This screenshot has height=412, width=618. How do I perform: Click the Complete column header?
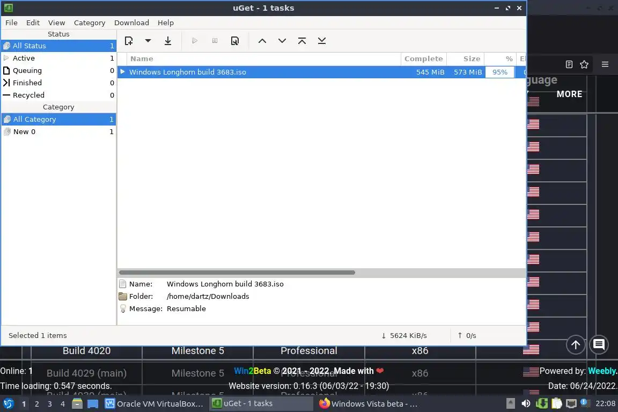[x=424, y=59]
